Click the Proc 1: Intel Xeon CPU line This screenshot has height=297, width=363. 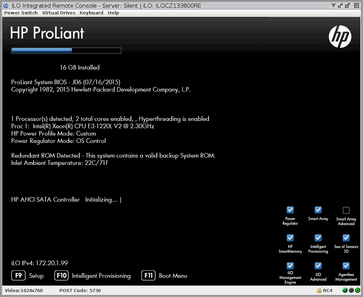[83, 126]
